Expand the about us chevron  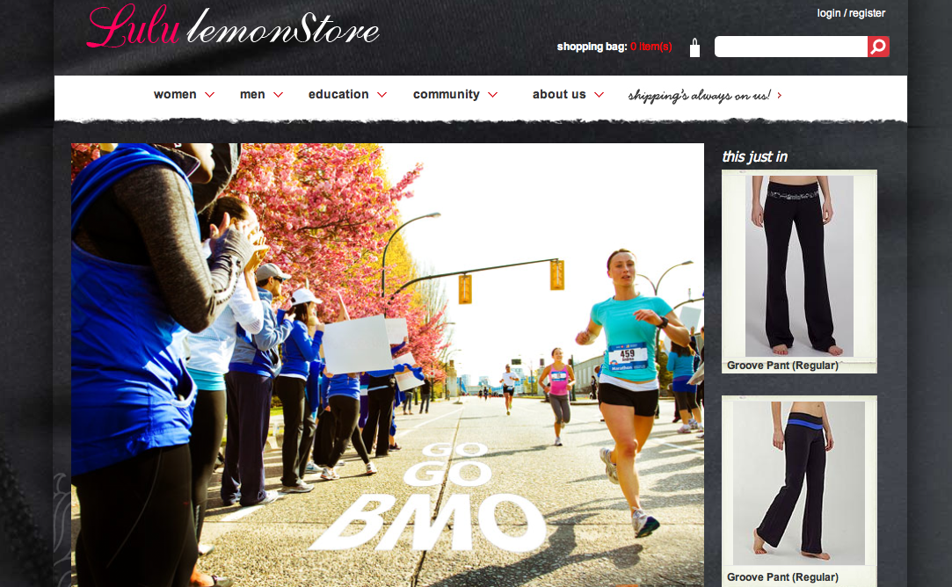click(599, 95)
